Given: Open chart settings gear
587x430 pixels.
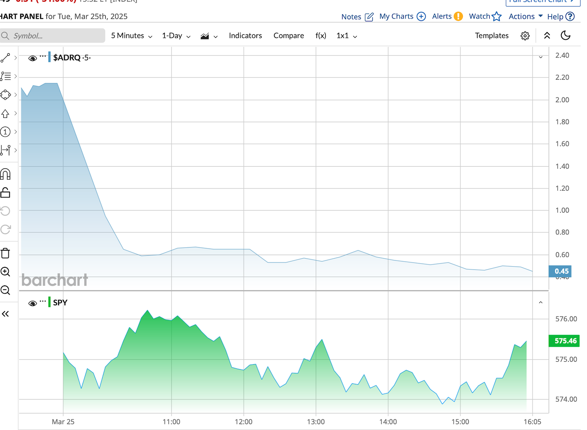Looking at the screenshot, I should [525, 36].
